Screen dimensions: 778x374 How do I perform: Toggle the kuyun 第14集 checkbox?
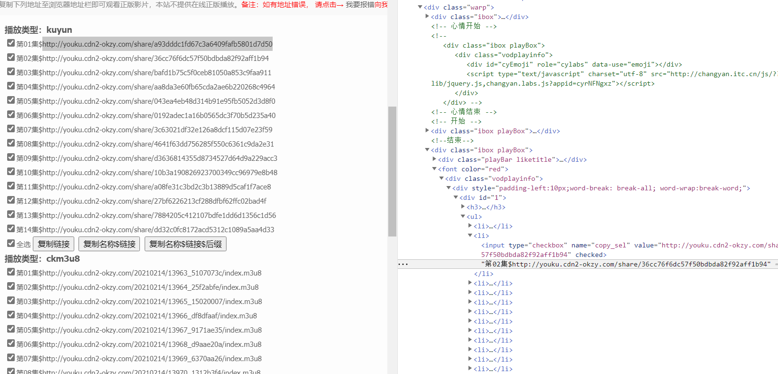11,228
